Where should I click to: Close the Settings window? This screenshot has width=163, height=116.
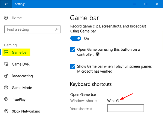tap(157, 4)
